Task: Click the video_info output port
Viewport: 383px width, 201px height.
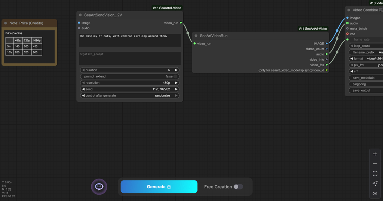Action: [x=327, y=60]
